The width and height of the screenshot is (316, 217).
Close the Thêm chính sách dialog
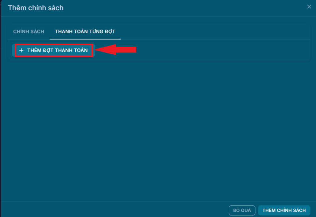(x=309, y=7)
